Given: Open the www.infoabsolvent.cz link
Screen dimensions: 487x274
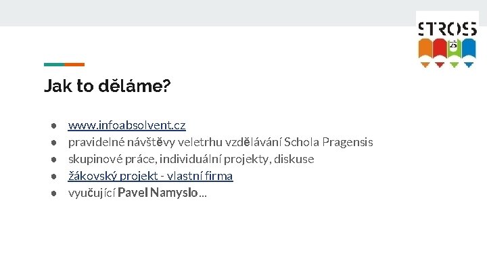Looking at the screenshot, I should pos(127,125).
